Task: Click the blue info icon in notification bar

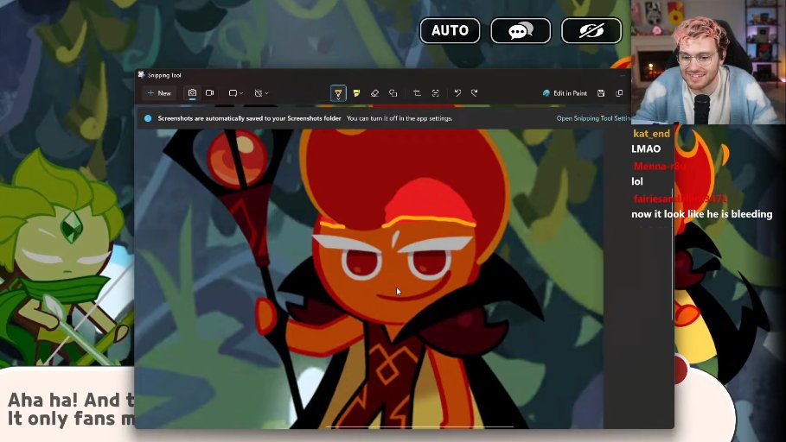Action: click(x=148, y=118)
